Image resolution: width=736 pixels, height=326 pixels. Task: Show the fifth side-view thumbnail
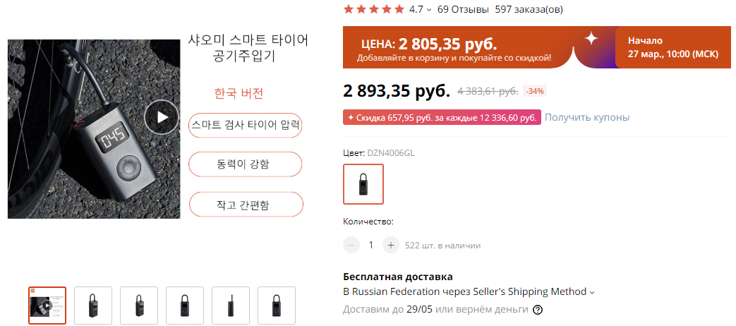click(x=231, y=306)
